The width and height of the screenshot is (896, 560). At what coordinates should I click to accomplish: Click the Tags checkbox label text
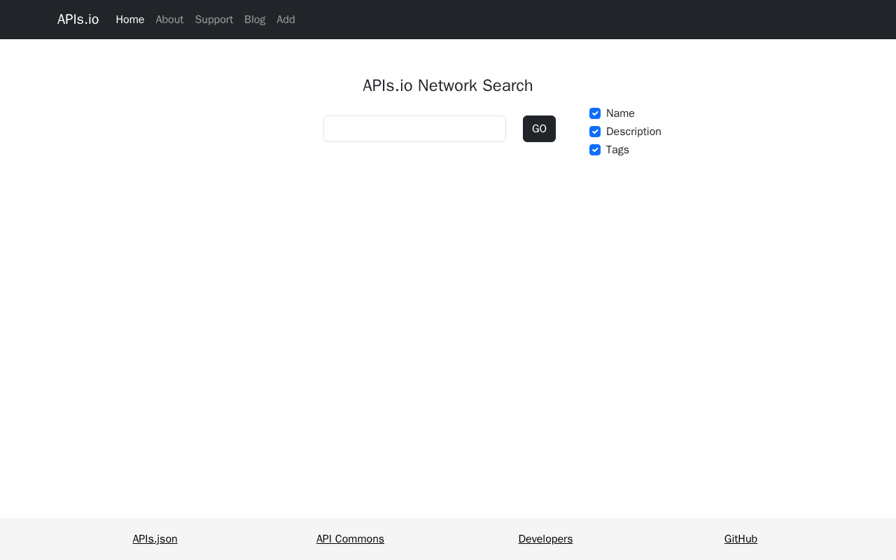[x=617, y=150]
